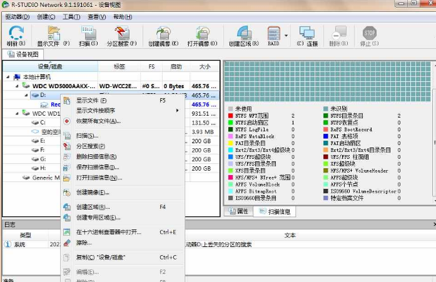Choose 创建专用区域(E)... in context menu
436x282 pixels.
(x=123, y=218)
